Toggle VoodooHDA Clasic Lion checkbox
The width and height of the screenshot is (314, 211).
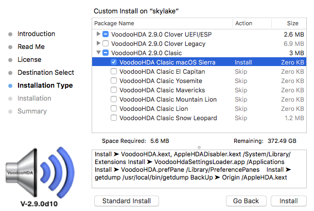point(114,109)
